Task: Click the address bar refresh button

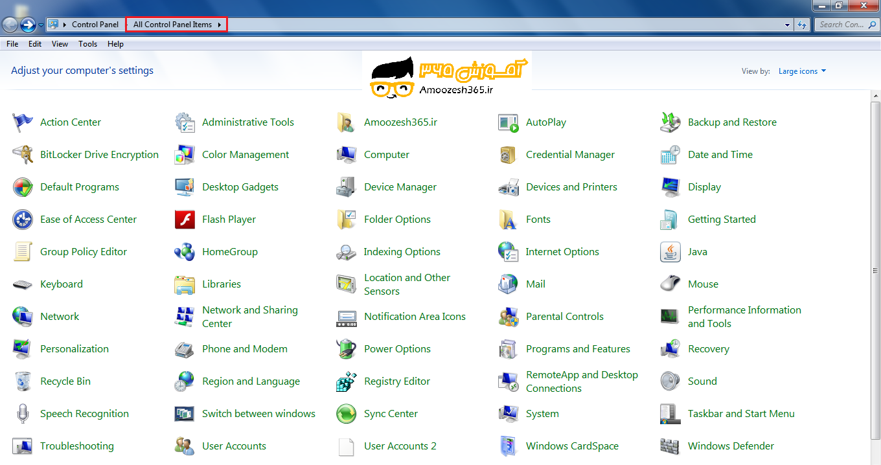Action: [802, 25]
